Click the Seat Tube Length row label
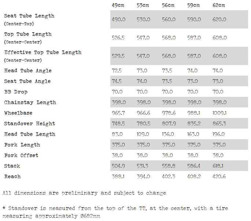Viewport: 251px width, 221px height. [x=29, y=16]
